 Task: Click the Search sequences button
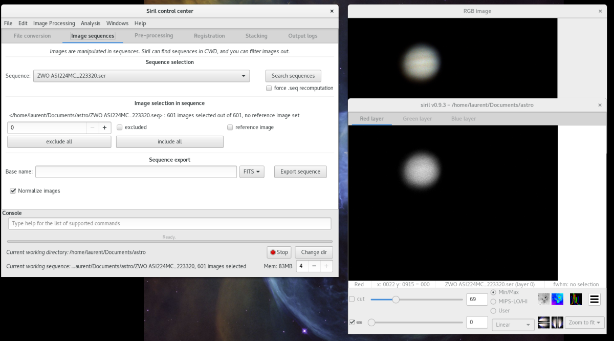(x=293, y=76)
